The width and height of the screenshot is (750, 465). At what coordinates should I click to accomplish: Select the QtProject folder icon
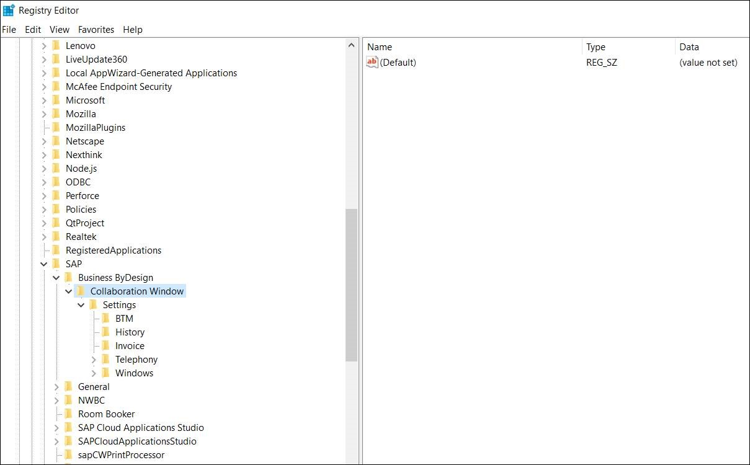pyautogui.click(x=56, y=223)
